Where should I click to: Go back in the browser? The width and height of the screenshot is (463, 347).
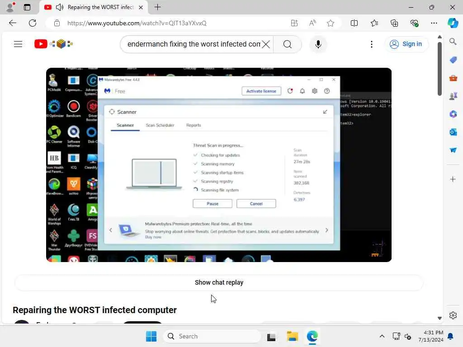tap(12, 23)
